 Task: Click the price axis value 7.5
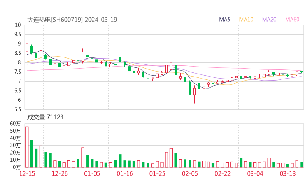17,72
